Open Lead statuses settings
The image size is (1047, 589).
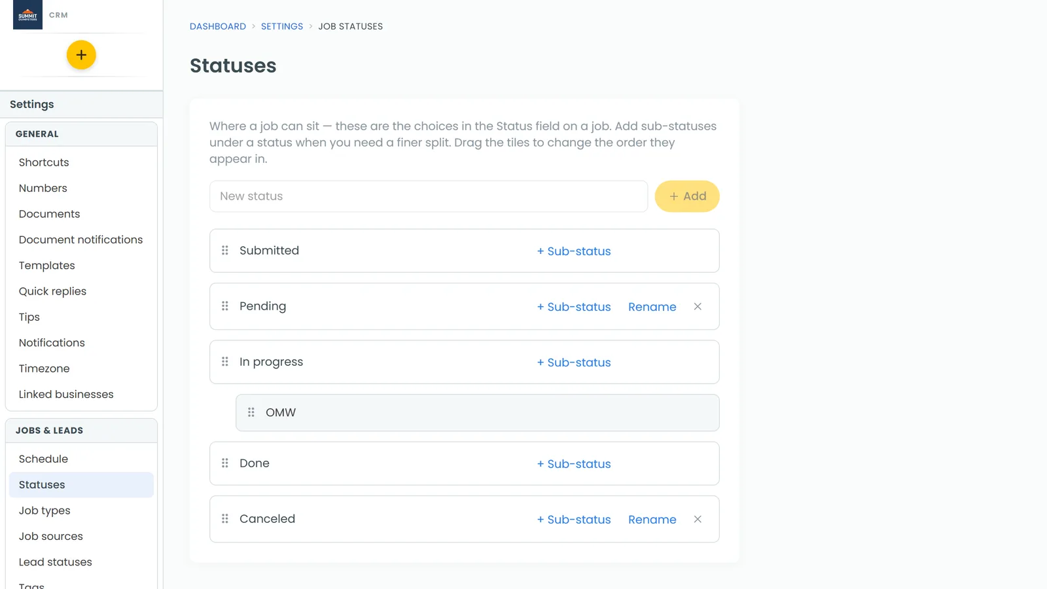tap(82, 562)
